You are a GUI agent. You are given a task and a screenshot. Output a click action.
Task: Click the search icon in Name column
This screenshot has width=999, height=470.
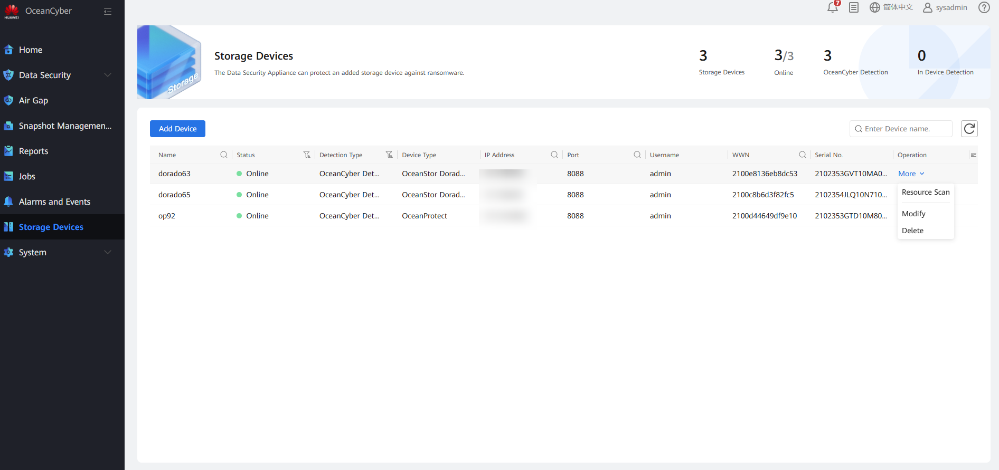[224, 155]
